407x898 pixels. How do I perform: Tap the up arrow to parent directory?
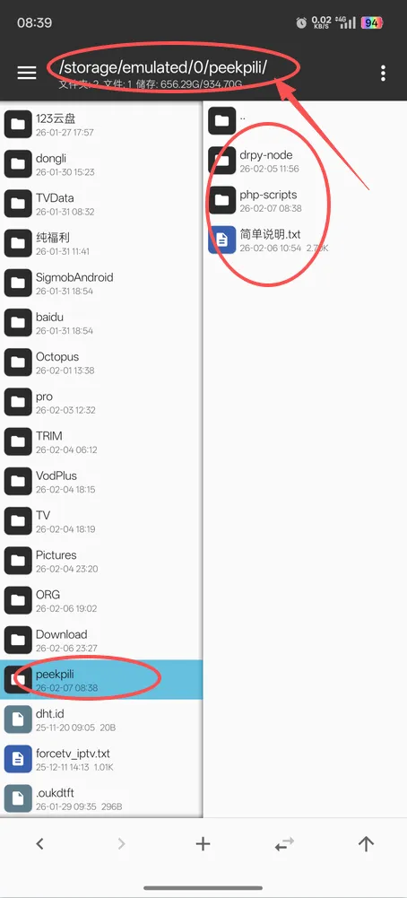(366, 843)
